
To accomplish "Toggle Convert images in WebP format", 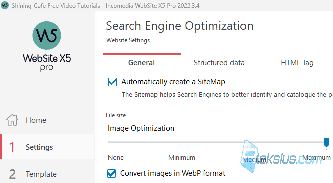I will [111, 173].
